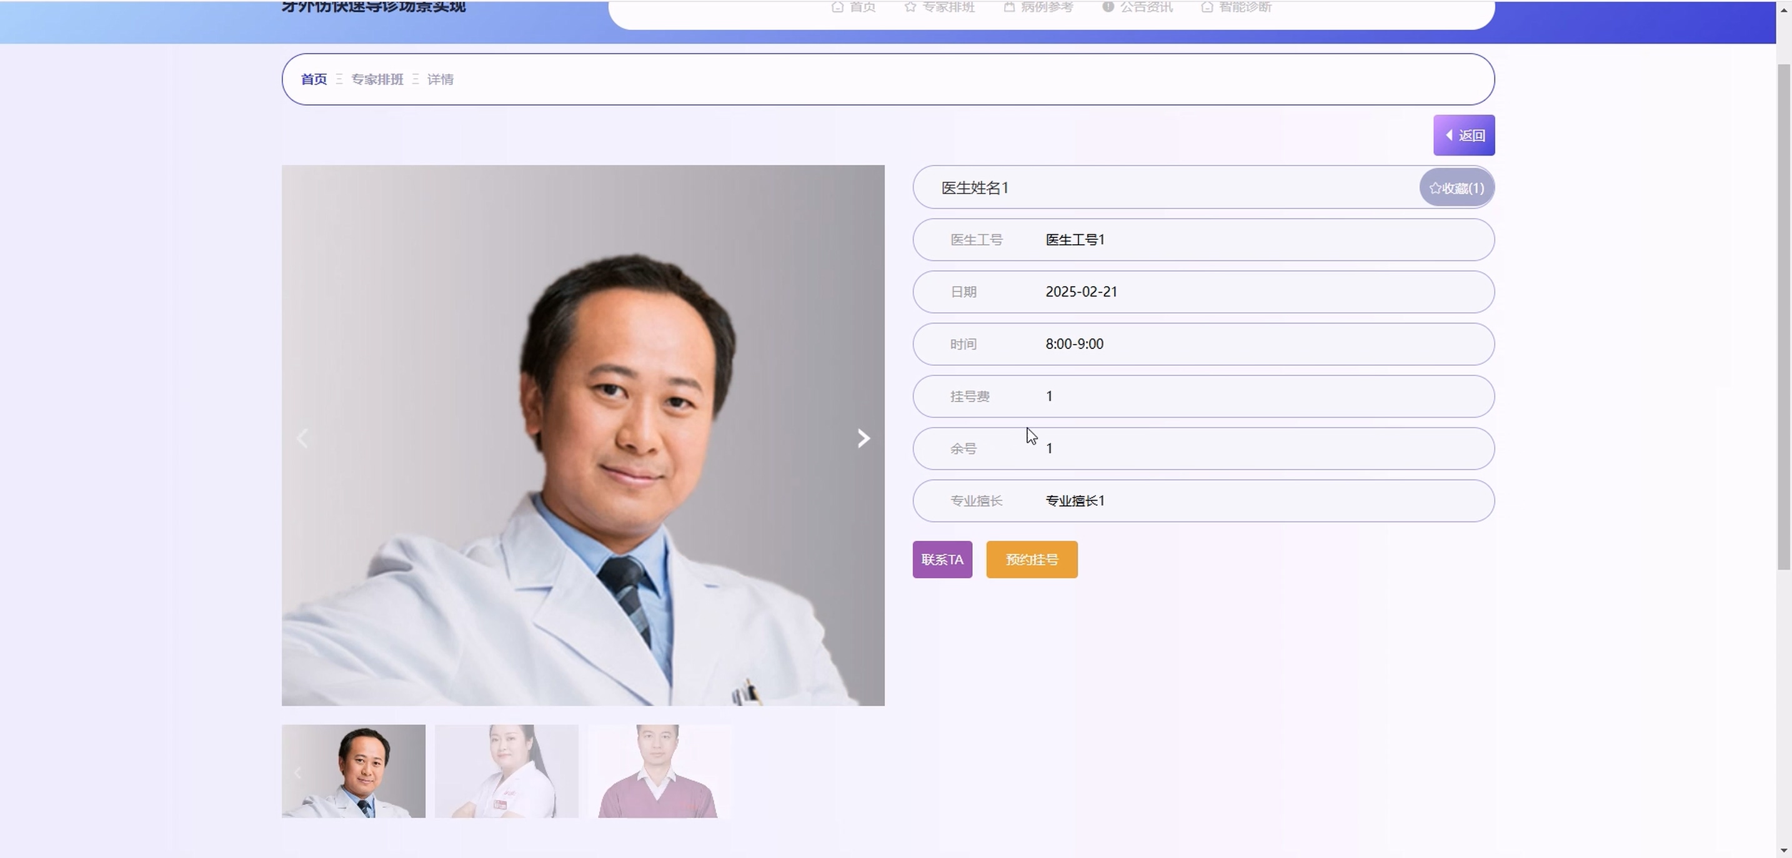Select the man in purple sweater thumbnail
This screenshot has height=858, width=1792.
pos(659,771)
